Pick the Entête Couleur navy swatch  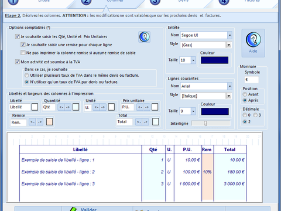(x=214, y=60)
